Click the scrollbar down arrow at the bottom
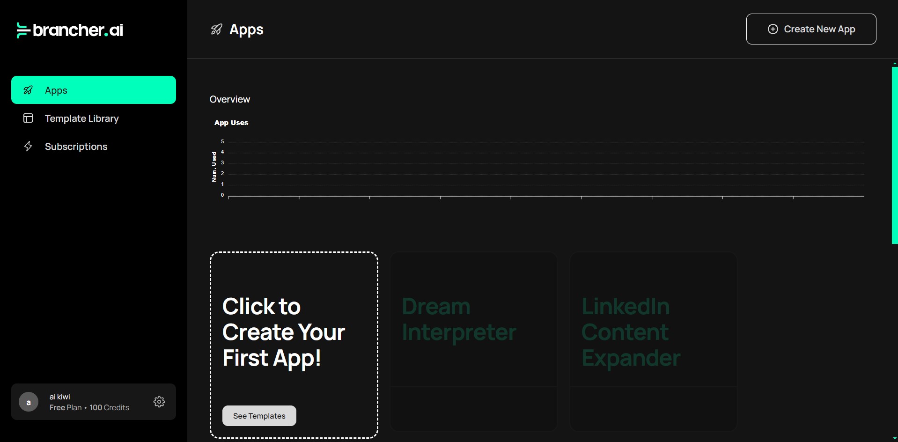 point(895,439)
